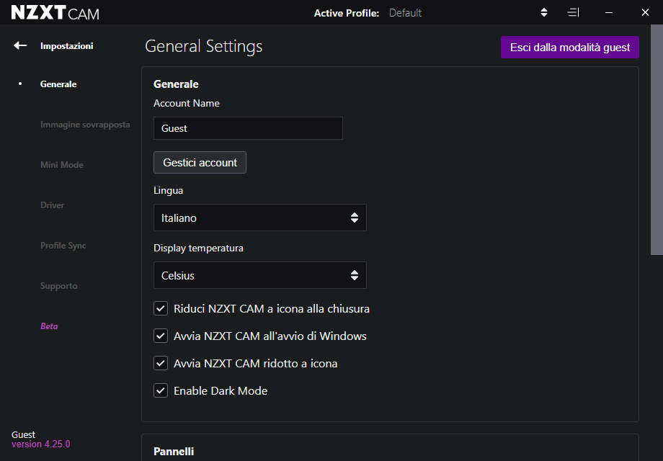Viewport: 663px width, 461px height.
Task: Open the Active Profile up-down selector
Action: click(x=544, y=12)
